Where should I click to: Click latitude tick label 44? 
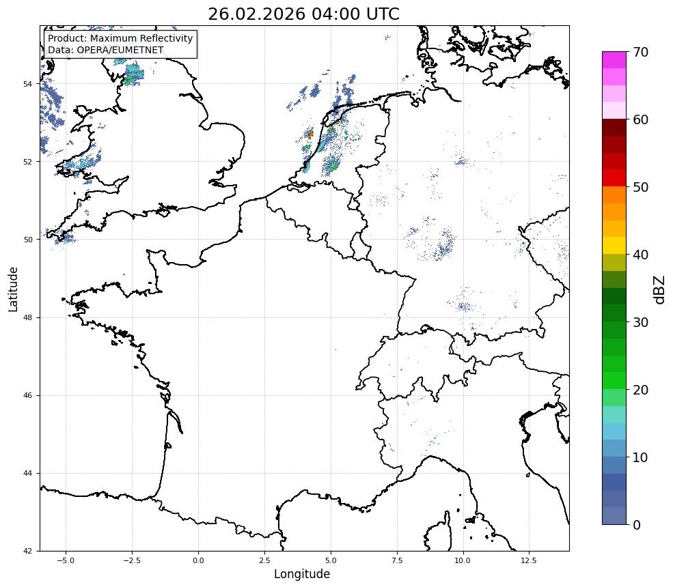(x=27, y=474)
